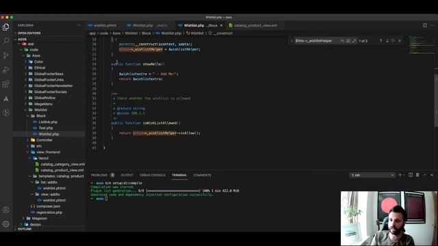Toggle Match Case in find widget

pos(342,41)
